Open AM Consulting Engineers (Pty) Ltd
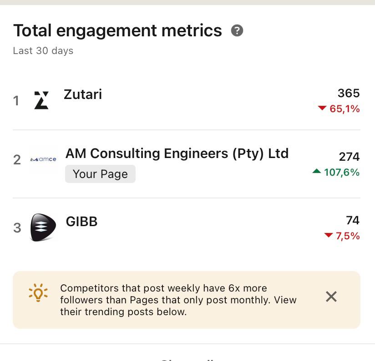375x361 pixels. click(x=177, y=153)
